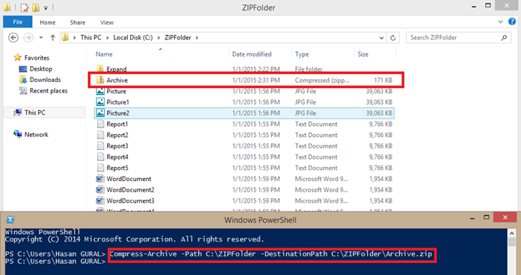
Task: Click the PowerShell vertical scrollbar thumb
Action: click(x=512, y=242)
